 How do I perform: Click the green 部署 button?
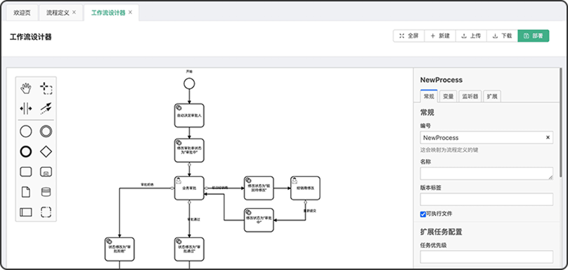[533, 36]
